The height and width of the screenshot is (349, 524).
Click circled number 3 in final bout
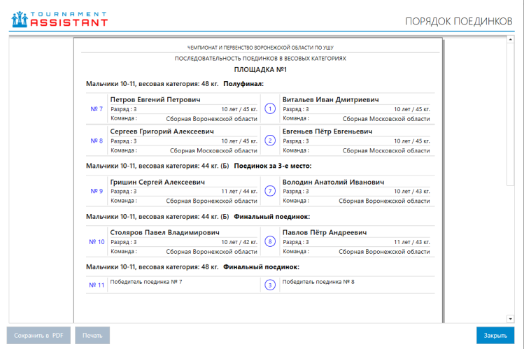pyautogui.click(x=270, y=285)
